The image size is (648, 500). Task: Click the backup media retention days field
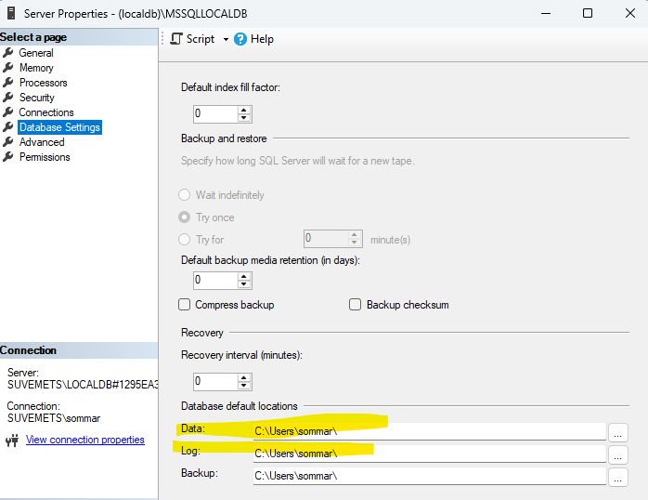(x=215, y=281)
